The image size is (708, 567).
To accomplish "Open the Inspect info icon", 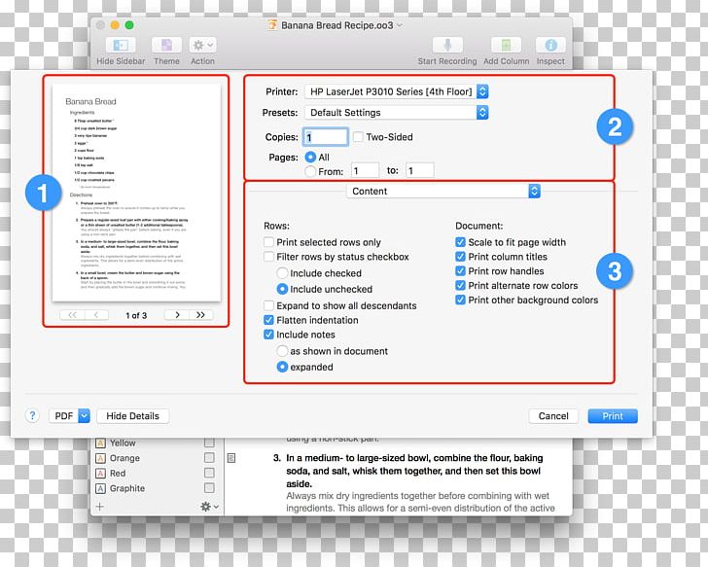I will (x=550, y=46).
